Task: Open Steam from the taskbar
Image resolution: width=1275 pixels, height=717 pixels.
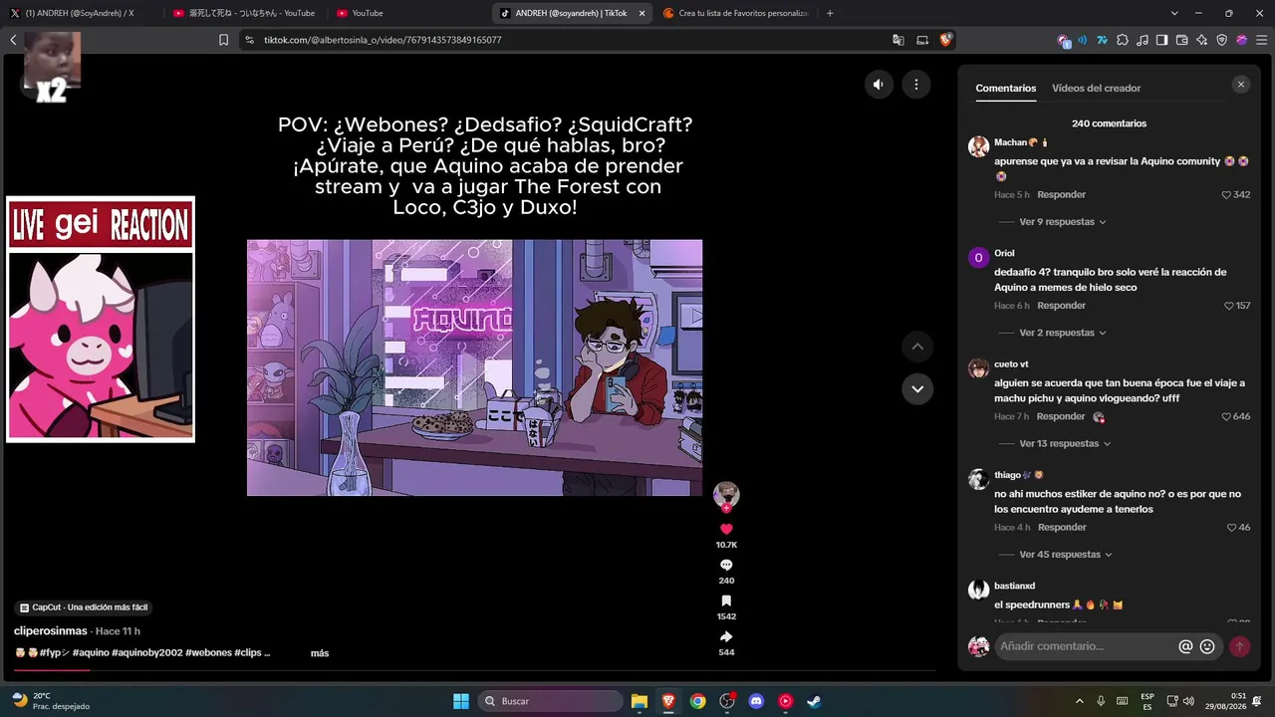Action: pos(814,701)
